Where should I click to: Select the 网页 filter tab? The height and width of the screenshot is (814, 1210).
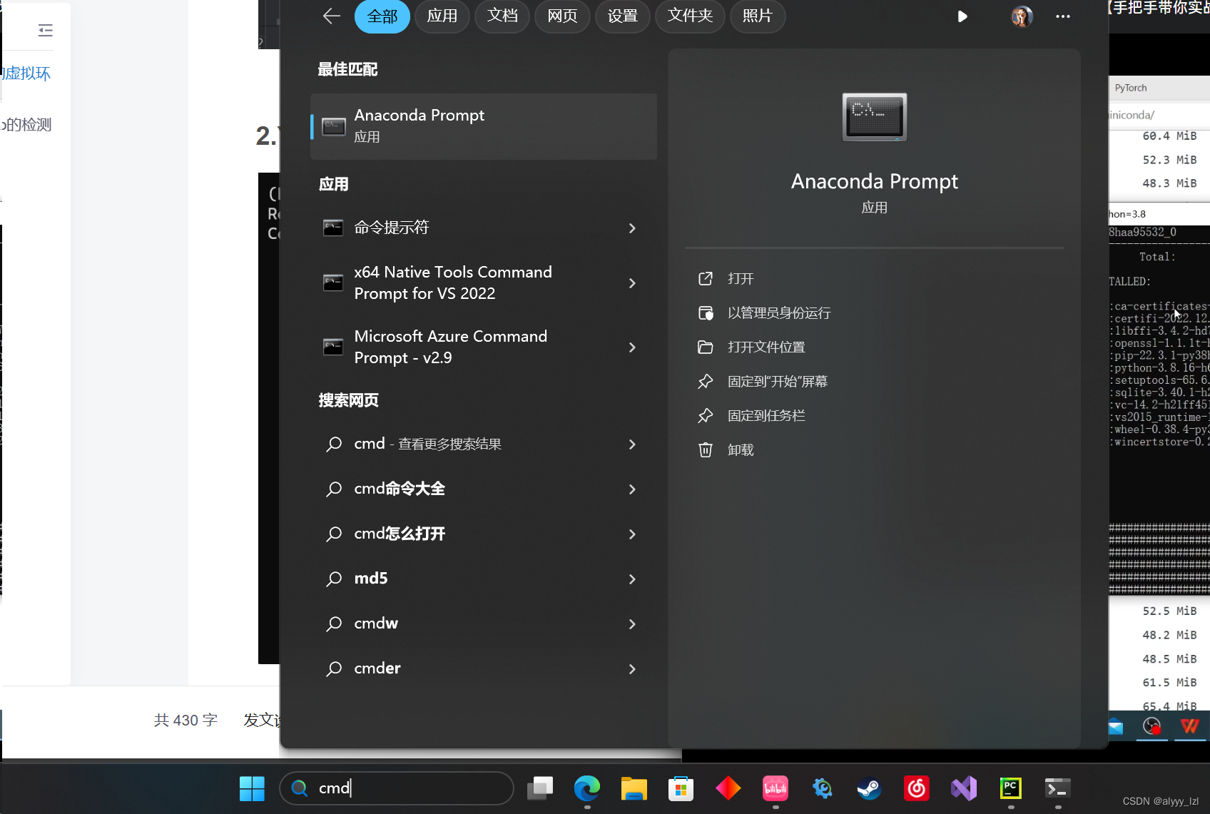coord(563,16)
